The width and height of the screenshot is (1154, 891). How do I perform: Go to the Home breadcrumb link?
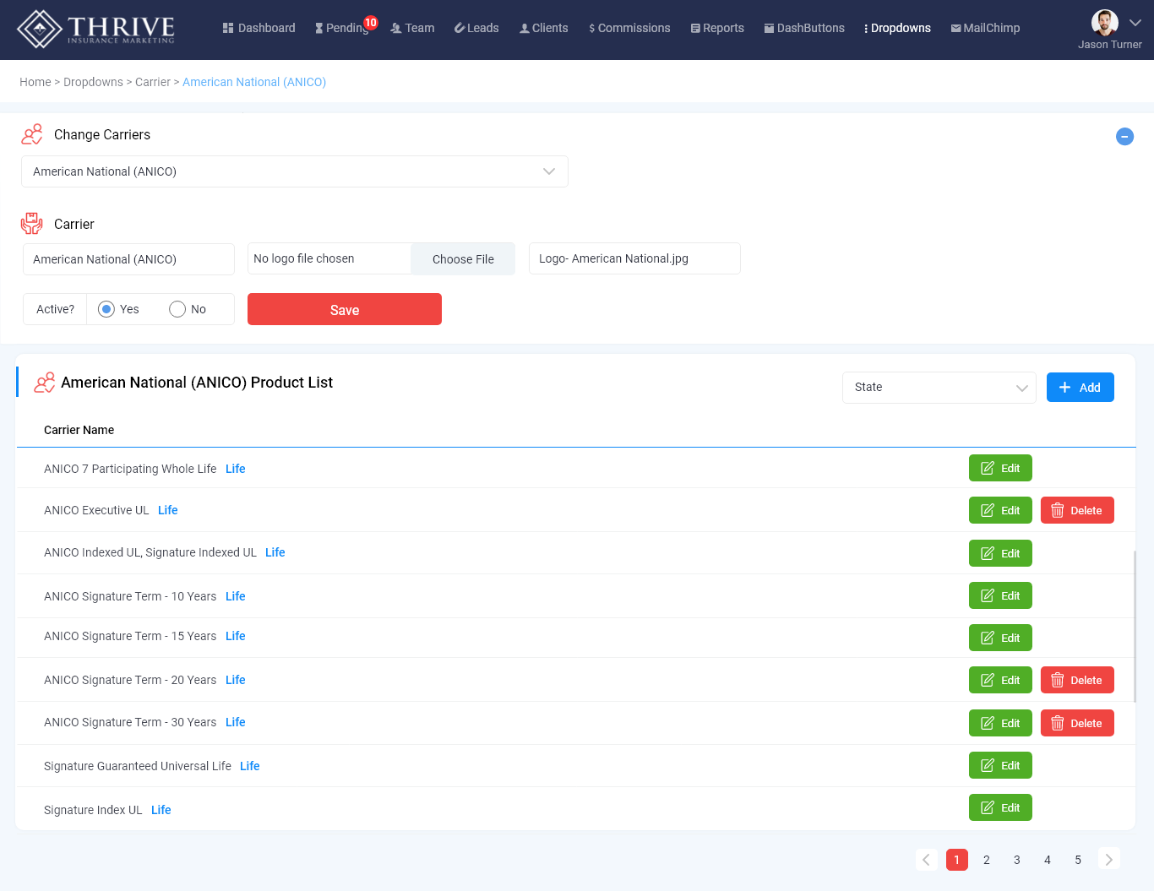pos(35,82)
